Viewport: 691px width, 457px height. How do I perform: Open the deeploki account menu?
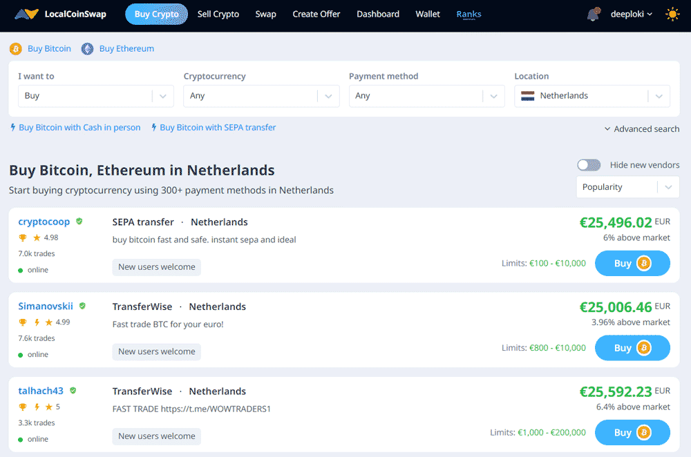click(x=631, y=14)
